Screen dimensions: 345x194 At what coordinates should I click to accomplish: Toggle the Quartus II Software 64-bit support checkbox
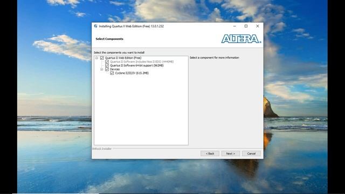[x=107, y=66]
